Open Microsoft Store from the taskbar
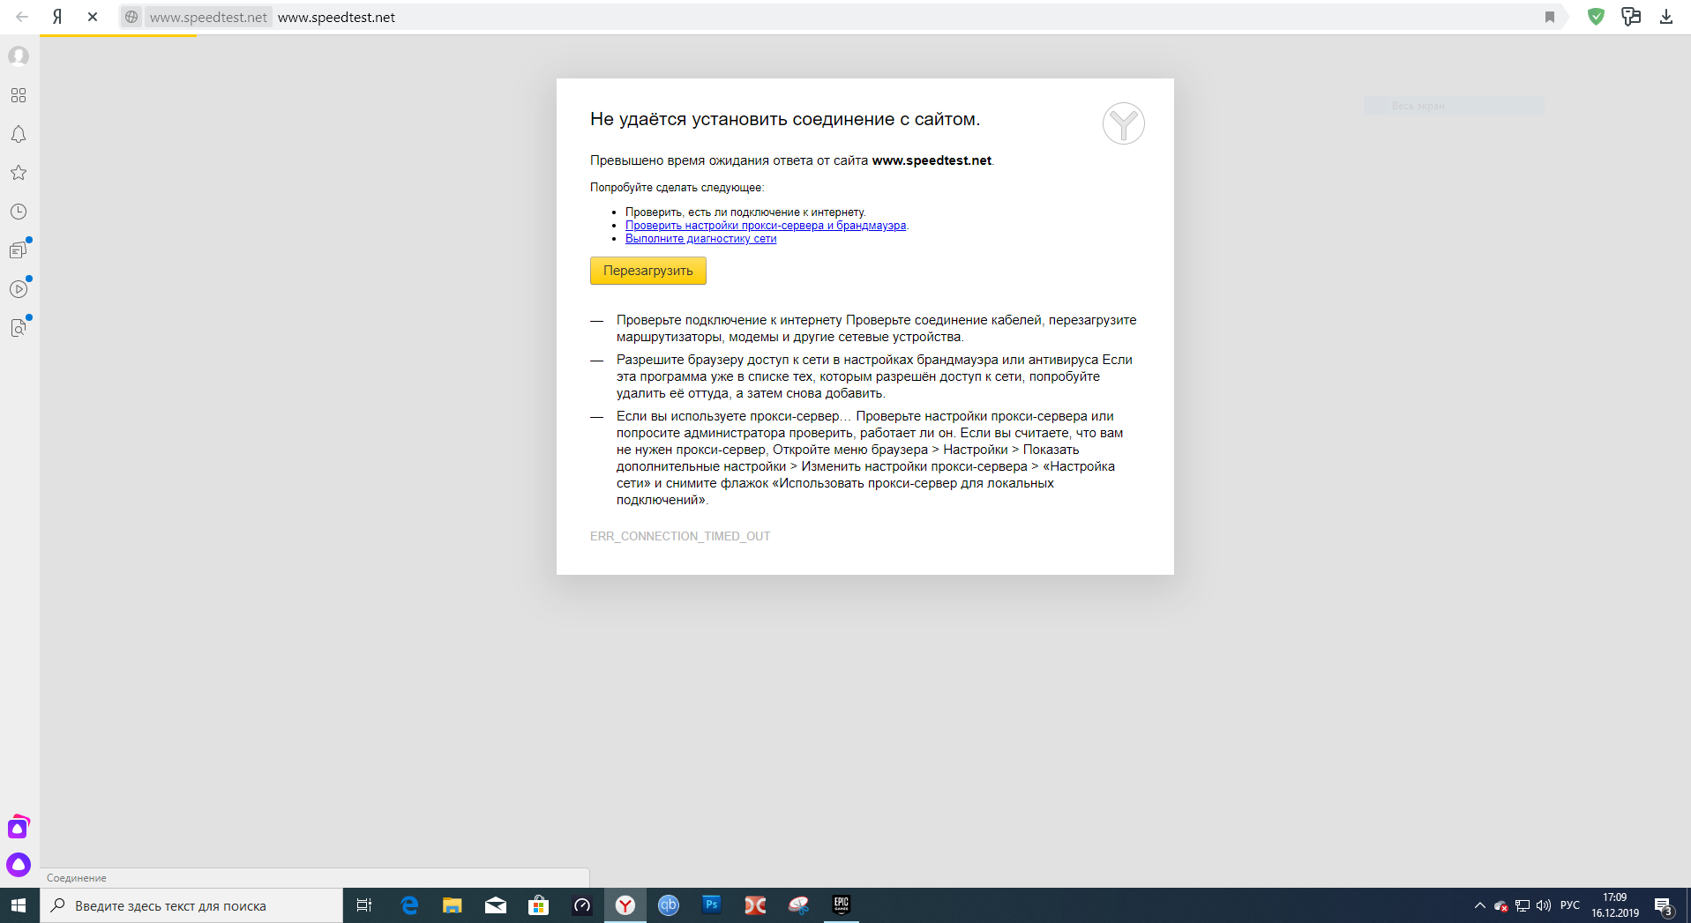1691x923 pixels. click(x=539, y=905)
